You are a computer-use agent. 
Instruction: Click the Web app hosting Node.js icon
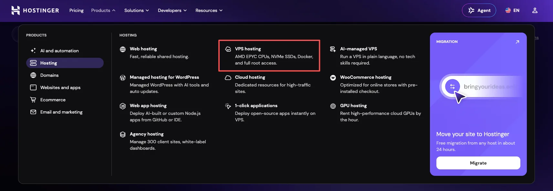click(123, 106)
